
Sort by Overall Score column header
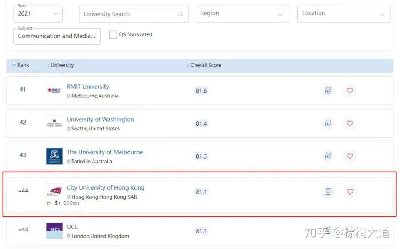coord(204,65)
